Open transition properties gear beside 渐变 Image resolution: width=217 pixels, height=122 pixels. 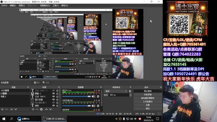click(130, 91)
